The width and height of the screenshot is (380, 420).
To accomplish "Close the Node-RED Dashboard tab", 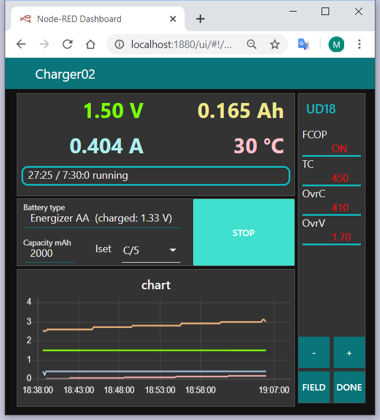I will pyautogui.click(x=173, y=19).
